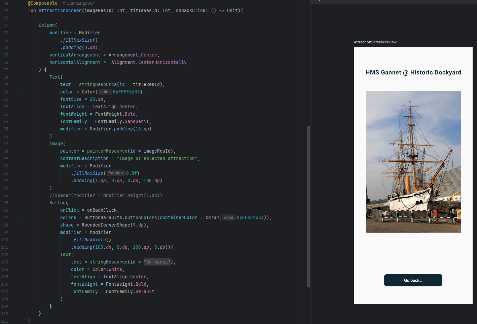The width and height of the screenshot is (477, 324).
Task: Click '.fillMaxWidth()' on line 100
Action: pos(91,240)
